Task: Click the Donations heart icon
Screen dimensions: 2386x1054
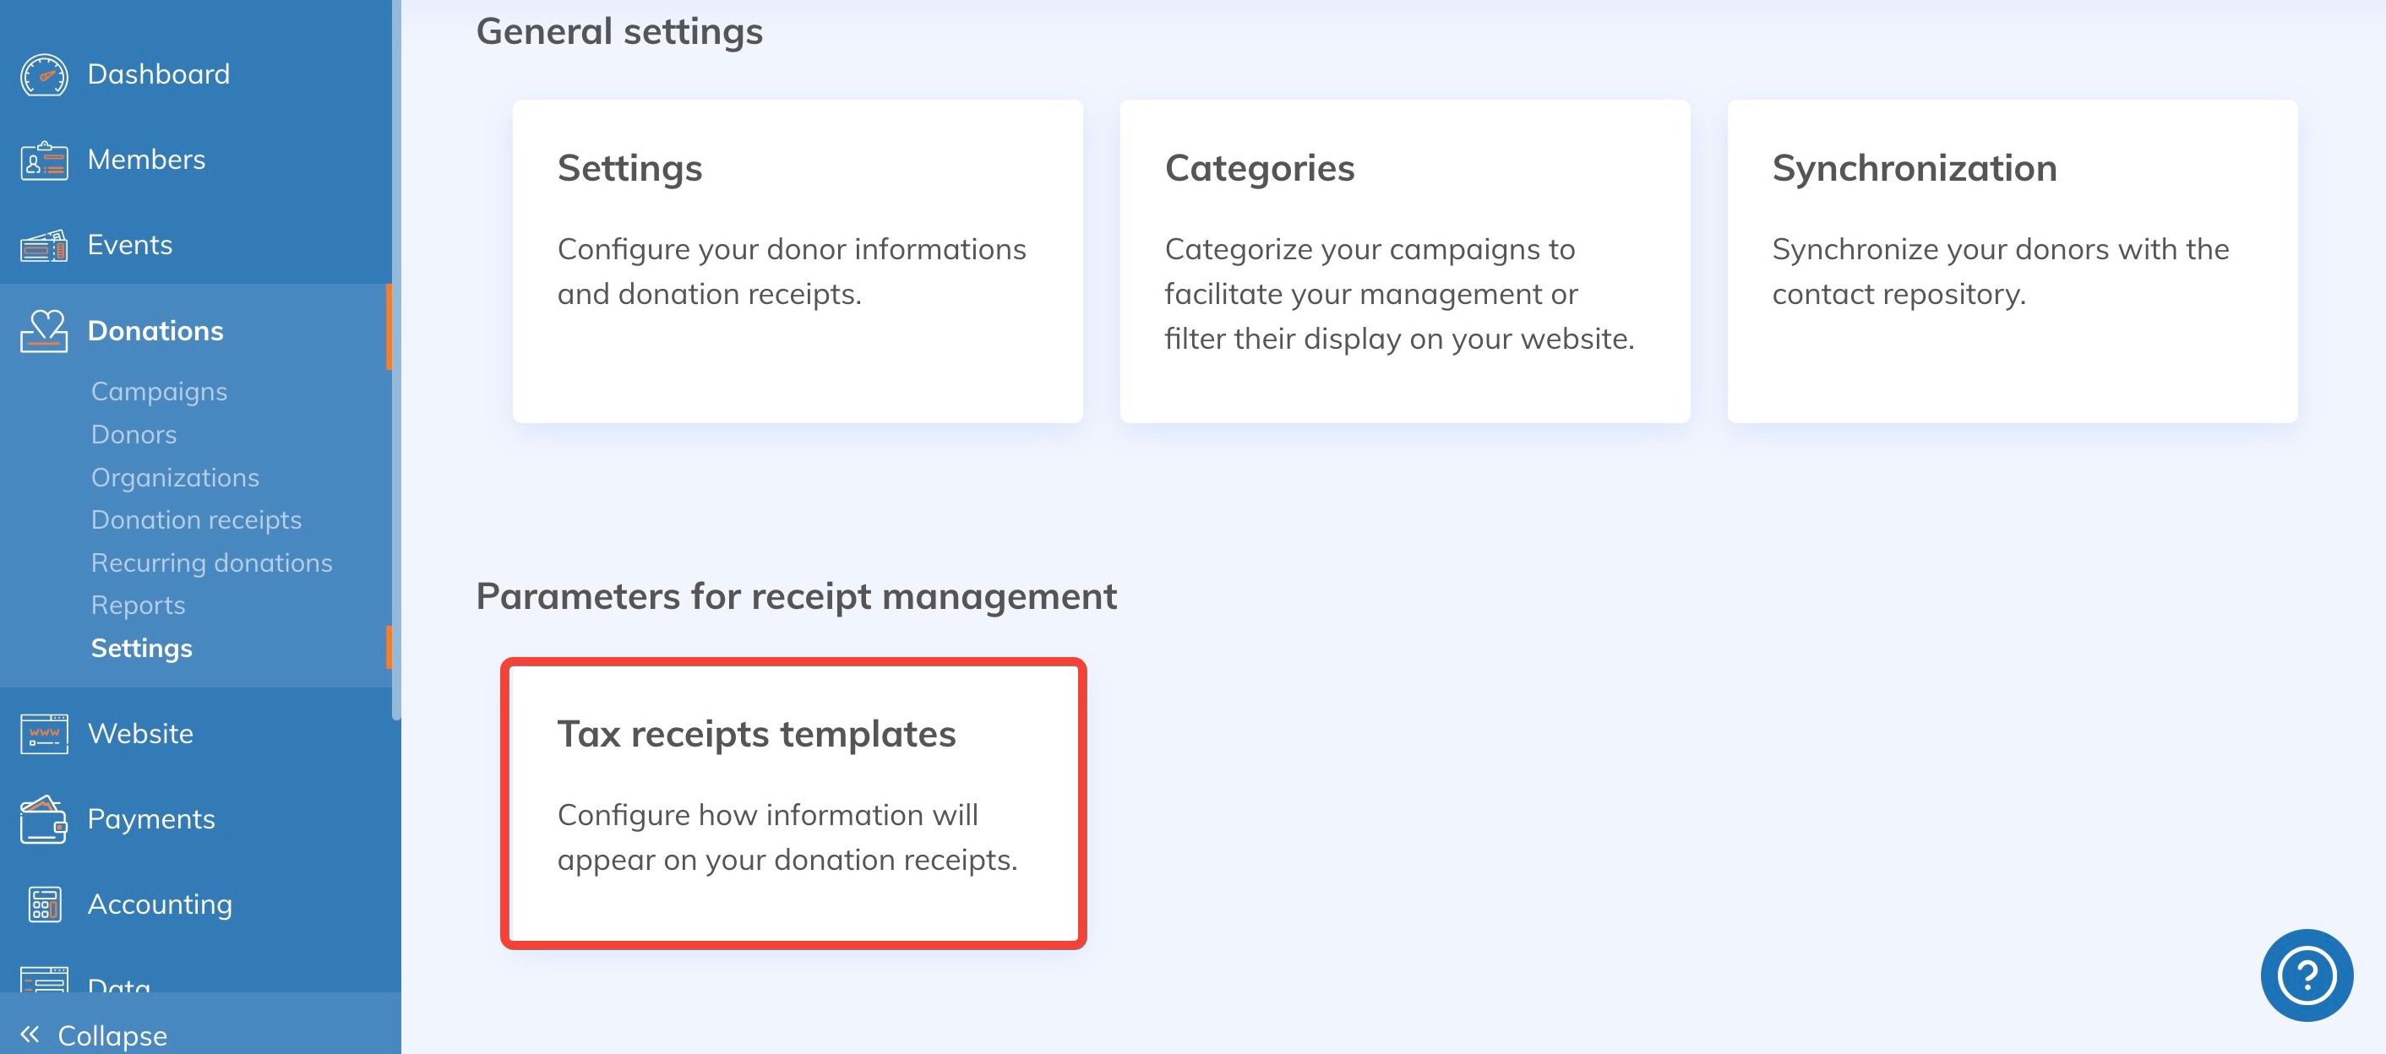Action: tap(44, 331)
